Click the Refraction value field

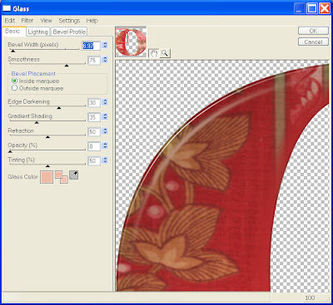[94, 131]
